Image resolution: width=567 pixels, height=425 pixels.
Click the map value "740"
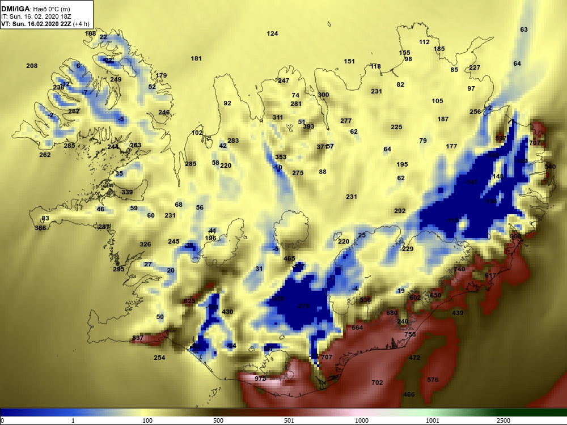pyautogui.click(x=459, y=269)
